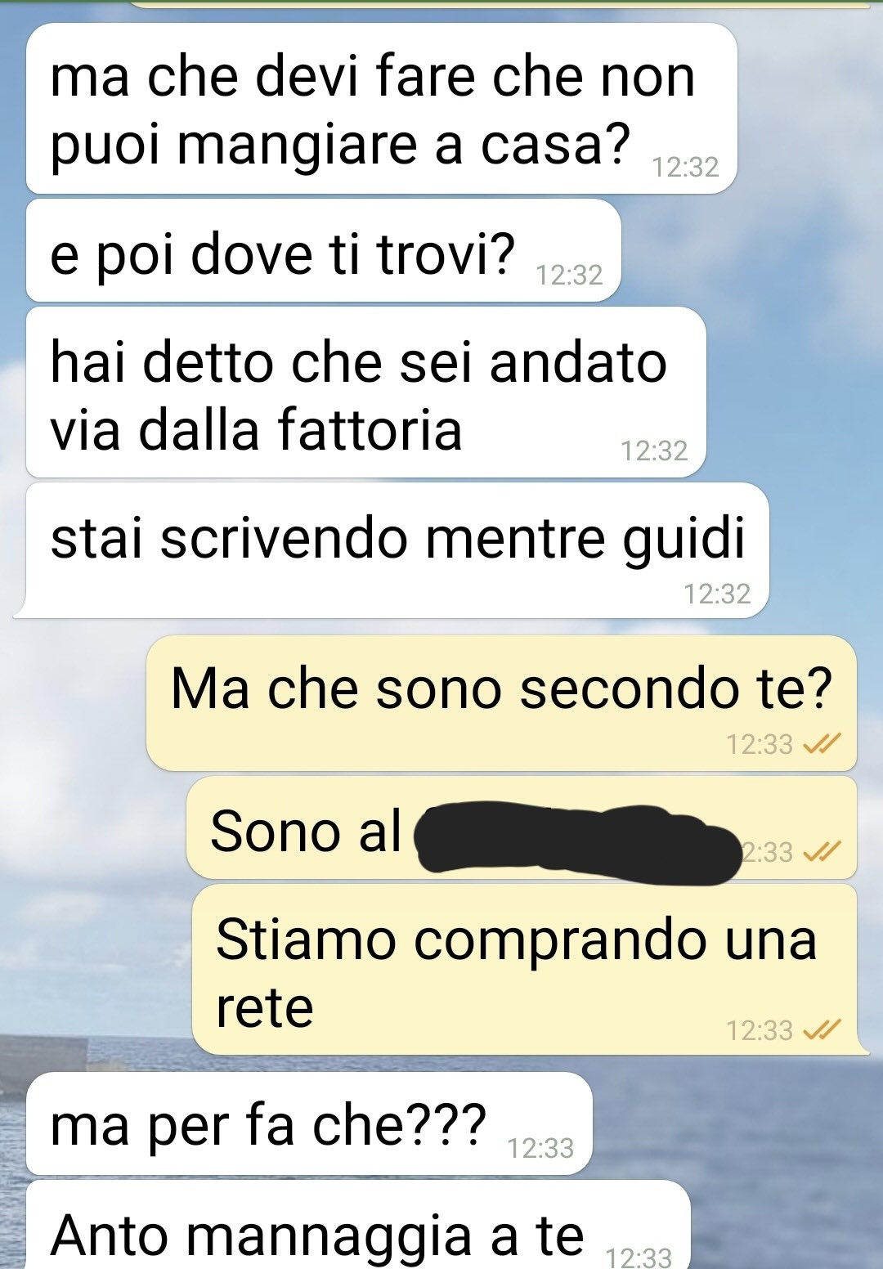Screen dimensions: 883x1269
Task: Tap the double-check icon on the 'Sono al' message
Action: pyautogui.click(x=822, y=852)
